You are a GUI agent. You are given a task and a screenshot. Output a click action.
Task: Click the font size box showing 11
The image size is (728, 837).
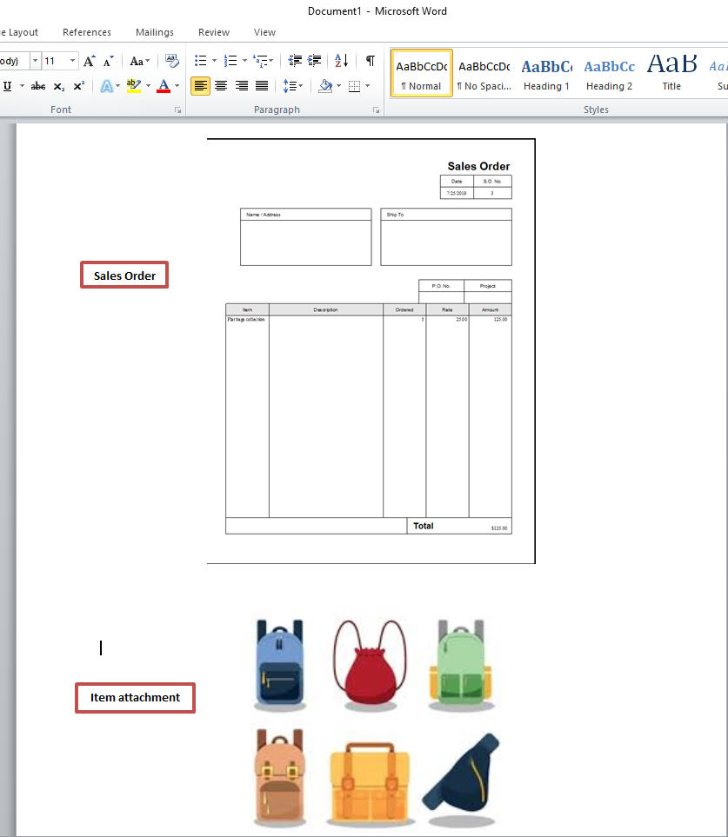click(55, 61)
